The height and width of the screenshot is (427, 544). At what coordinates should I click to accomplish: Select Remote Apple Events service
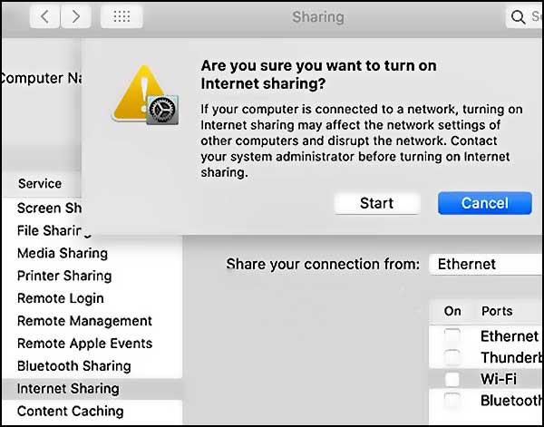[x=84, y=344]
